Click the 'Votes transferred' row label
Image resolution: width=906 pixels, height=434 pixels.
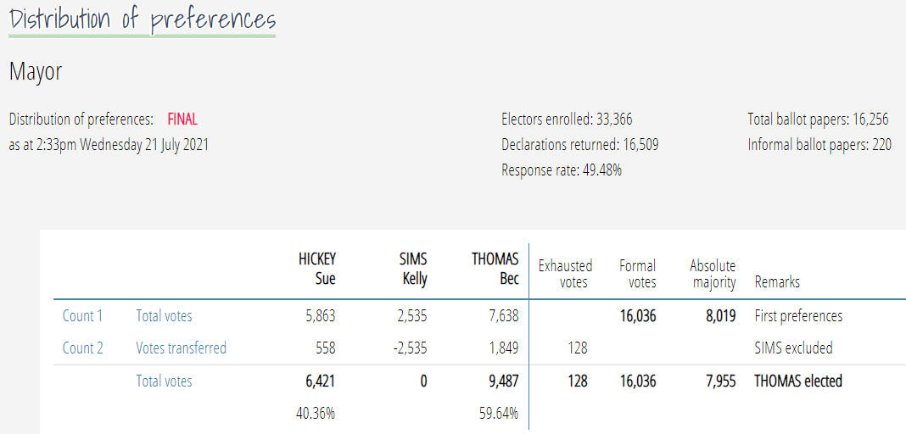(x=182, y=348)
